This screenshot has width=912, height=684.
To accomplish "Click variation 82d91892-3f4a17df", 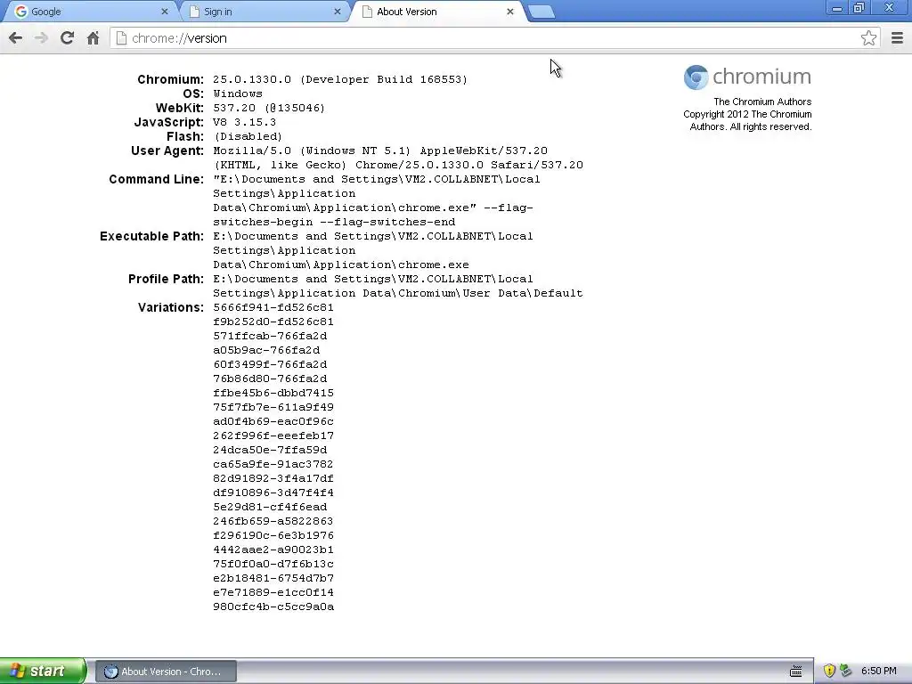I will 273,478.
